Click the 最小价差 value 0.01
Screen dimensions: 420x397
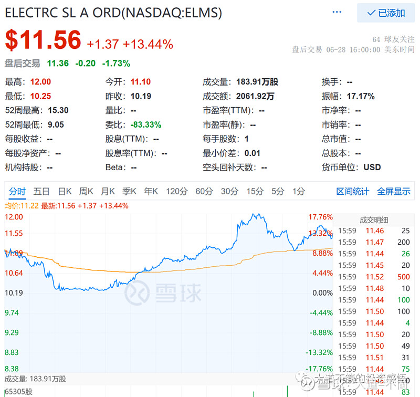click(253, 153)
